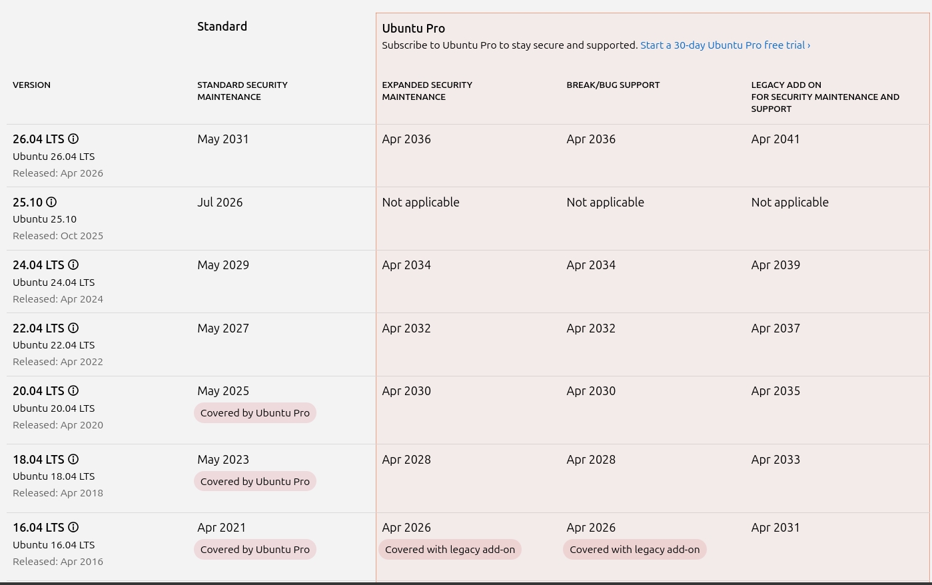Click the 20.04 LTS "Covered by Ubuntu Pro" badge

[x=255, y=413]
